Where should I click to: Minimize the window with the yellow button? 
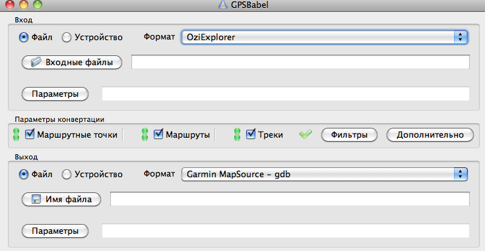24,5
